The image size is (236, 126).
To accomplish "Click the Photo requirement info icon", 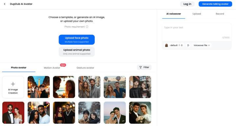I will point(87,27).
